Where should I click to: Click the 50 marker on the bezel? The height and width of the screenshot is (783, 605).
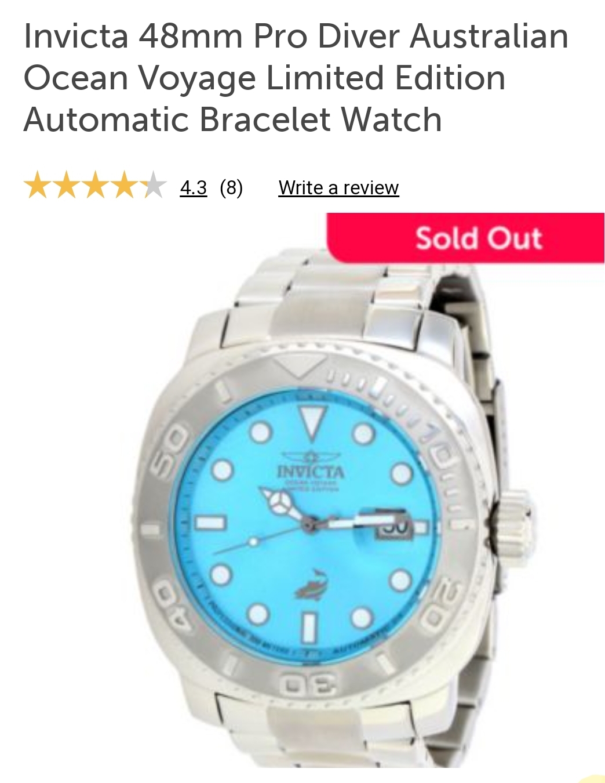pyautogui.click(x=171, y=449)
